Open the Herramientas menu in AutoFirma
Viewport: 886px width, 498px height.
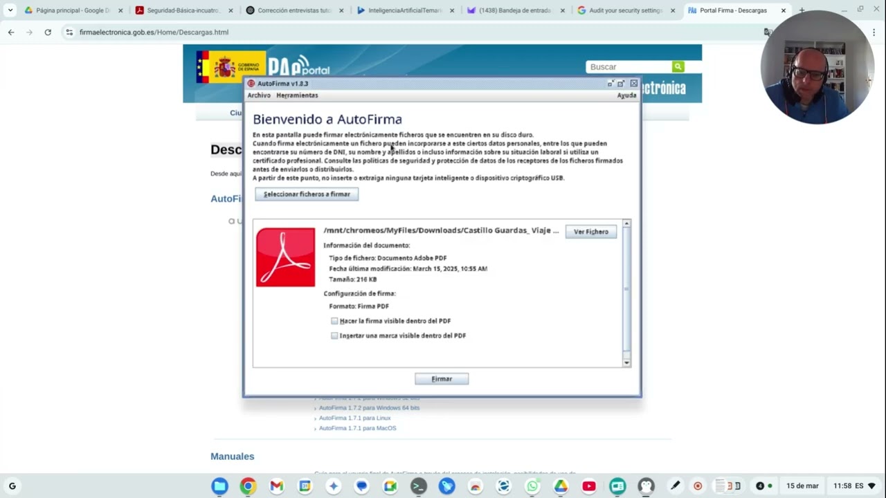click(x=297, y=95)
